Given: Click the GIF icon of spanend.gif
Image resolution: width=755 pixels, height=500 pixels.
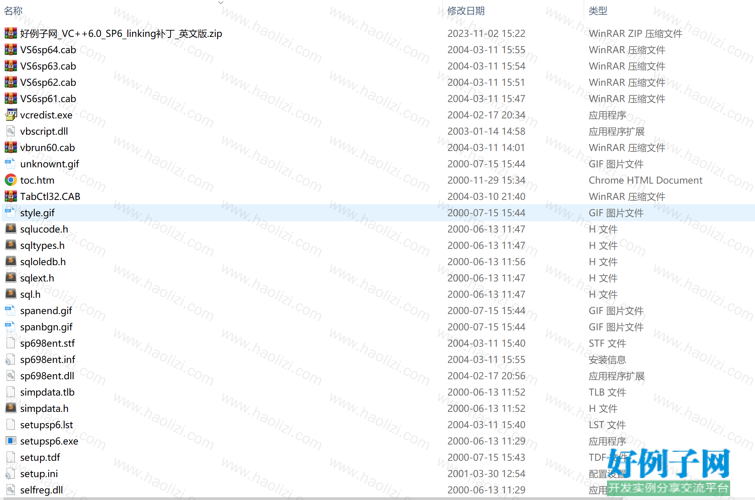Looking at the screenshot, I should click(10, 311).
